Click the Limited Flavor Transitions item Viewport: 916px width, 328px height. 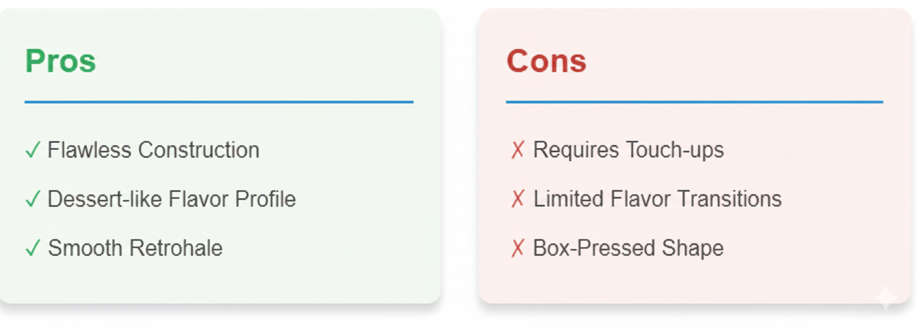657,199
